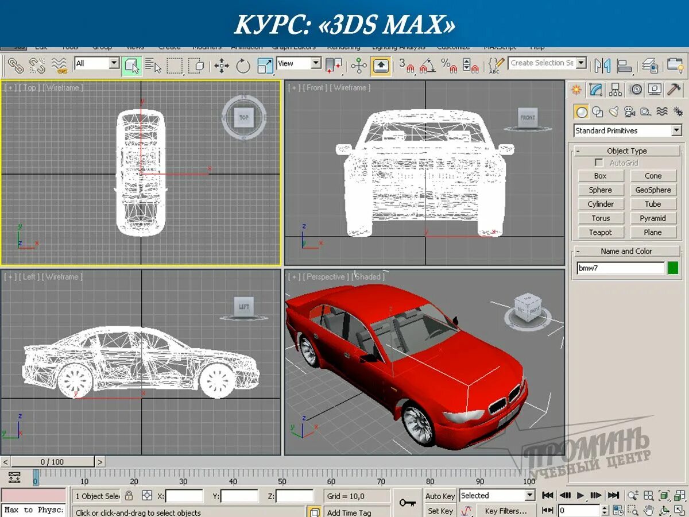Click the Teapot primitive button

coord(601,233)
